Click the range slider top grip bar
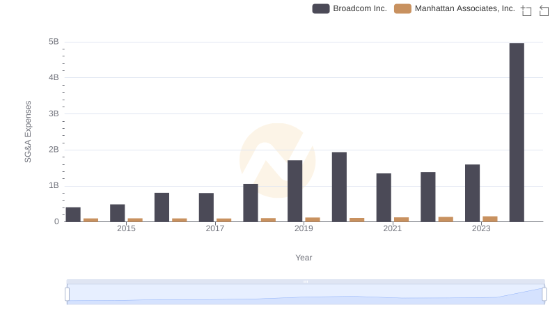Image resolution: width=557 pixels, height=321 pixels. coord(306,281)
